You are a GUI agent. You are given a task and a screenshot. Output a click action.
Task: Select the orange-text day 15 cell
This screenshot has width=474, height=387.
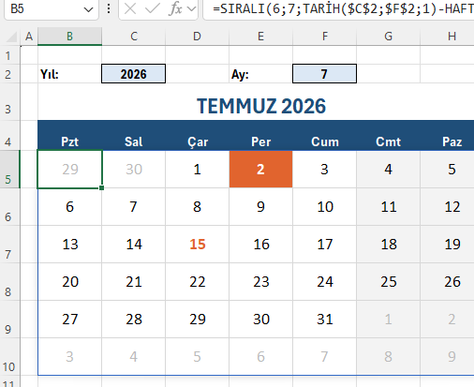(197, 245)
